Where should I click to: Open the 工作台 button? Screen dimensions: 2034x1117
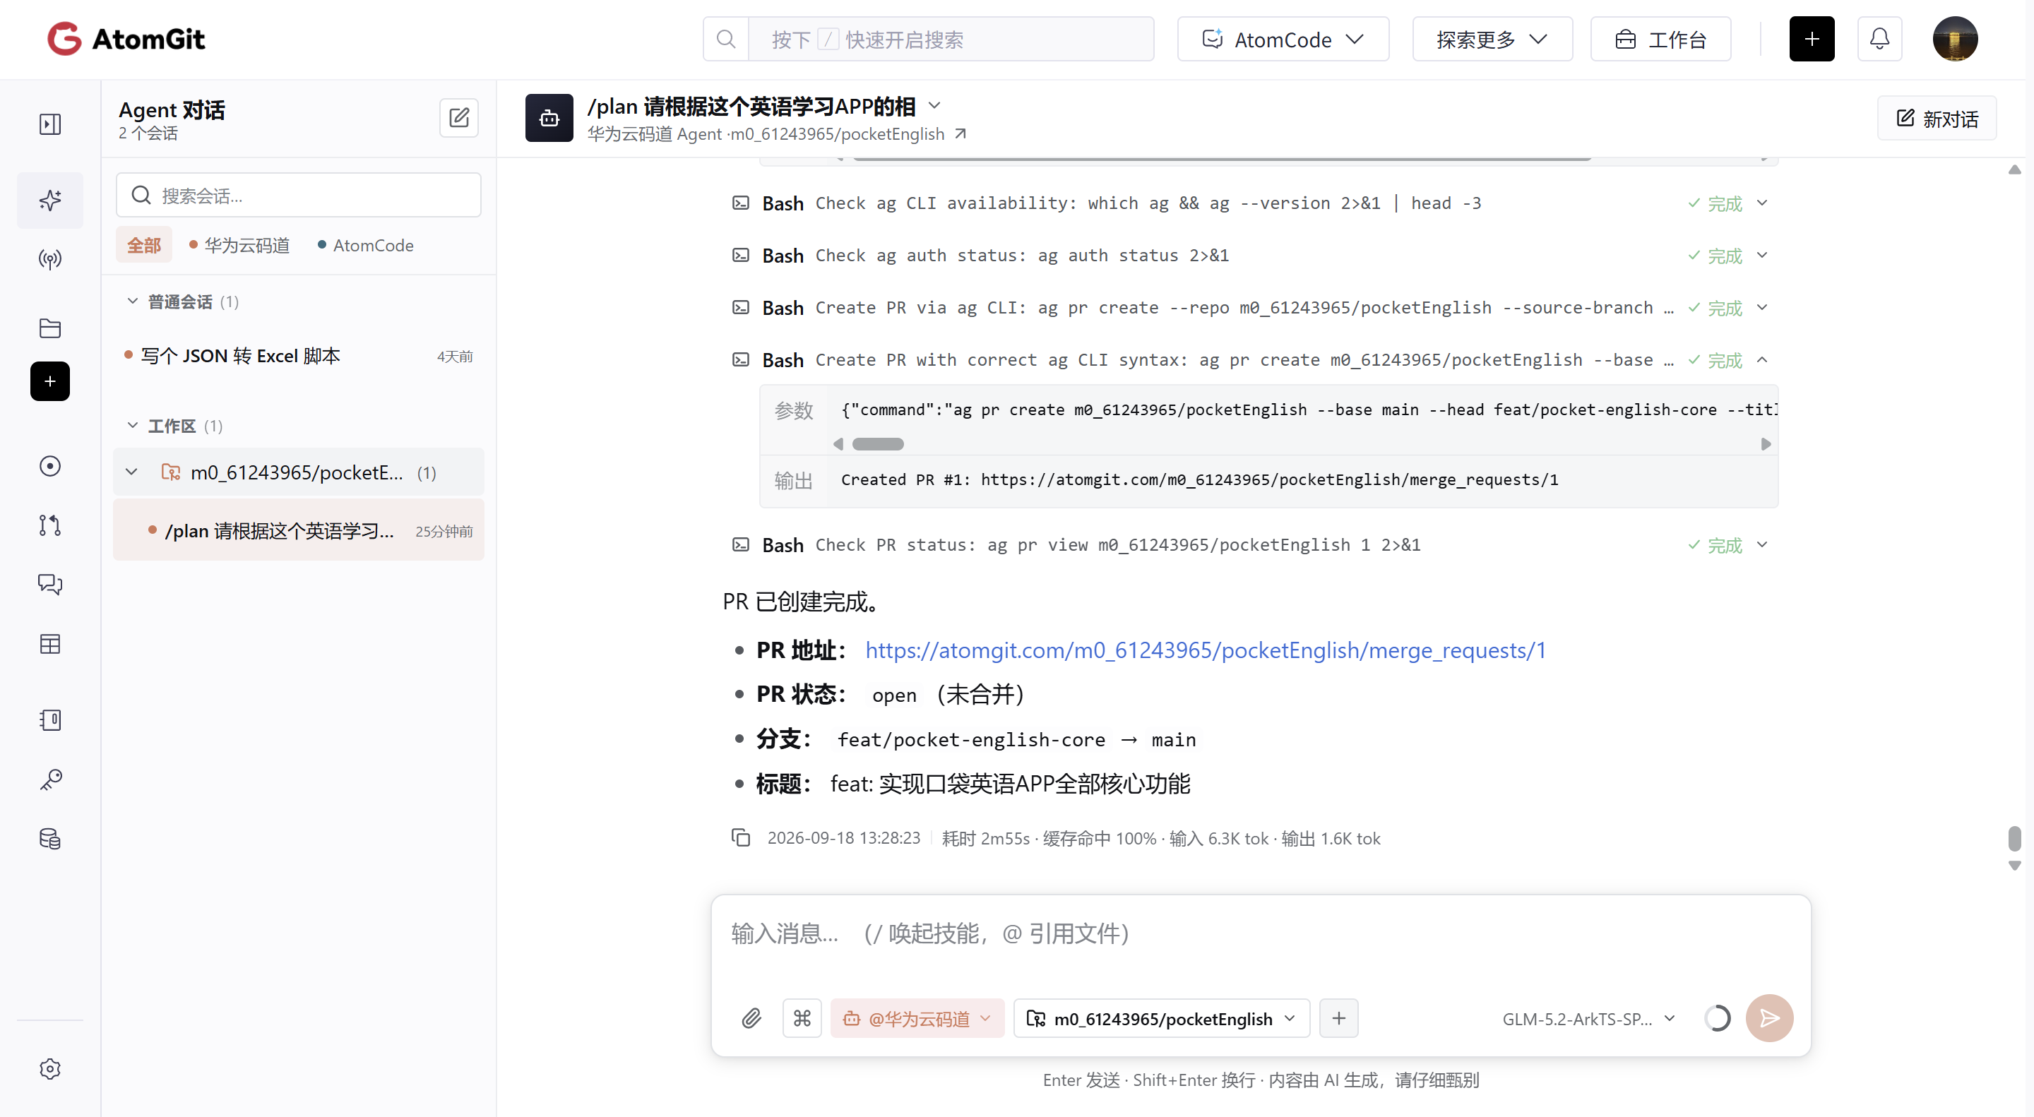click(x=1660, y=39)
